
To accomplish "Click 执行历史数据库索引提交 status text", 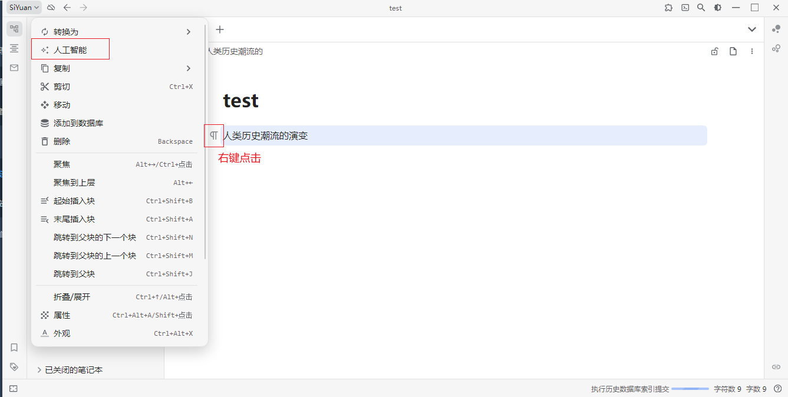I will pos(630,389).
